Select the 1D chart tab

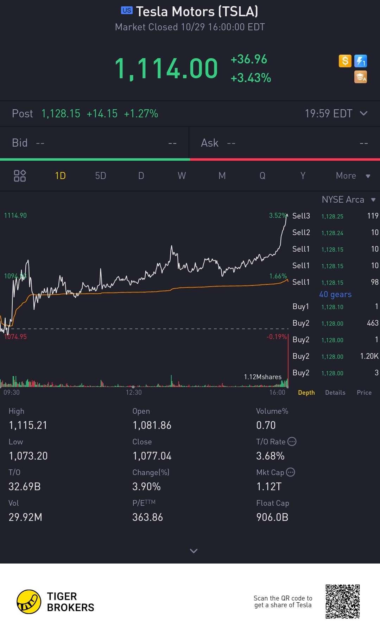60,176
